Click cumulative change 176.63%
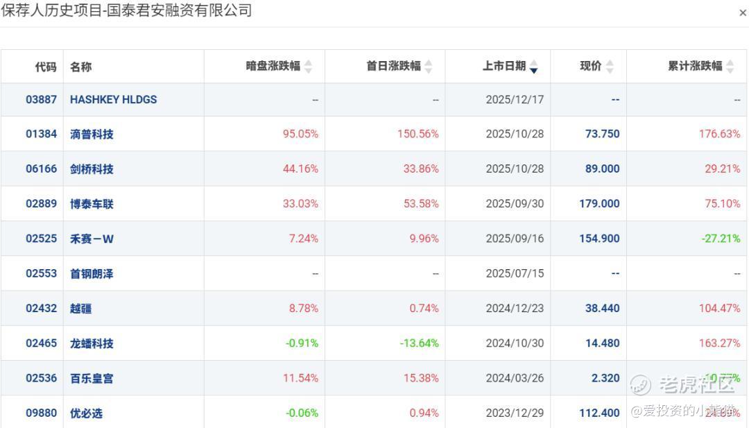Screen dimensions: 749x428 pos(719,134)
